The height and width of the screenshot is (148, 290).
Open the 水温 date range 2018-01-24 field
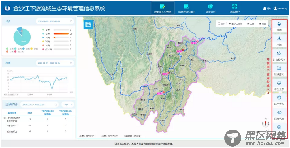(x=55, y=63)
